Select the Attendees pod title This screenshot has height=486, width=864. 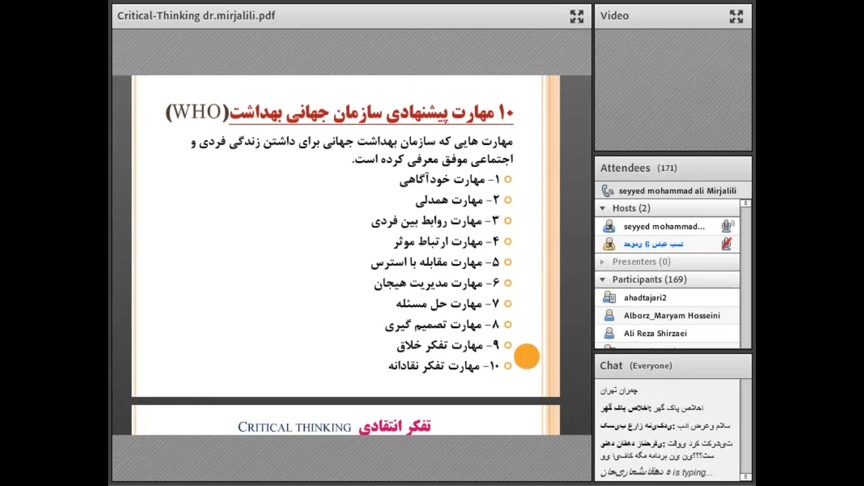(625, 168)
